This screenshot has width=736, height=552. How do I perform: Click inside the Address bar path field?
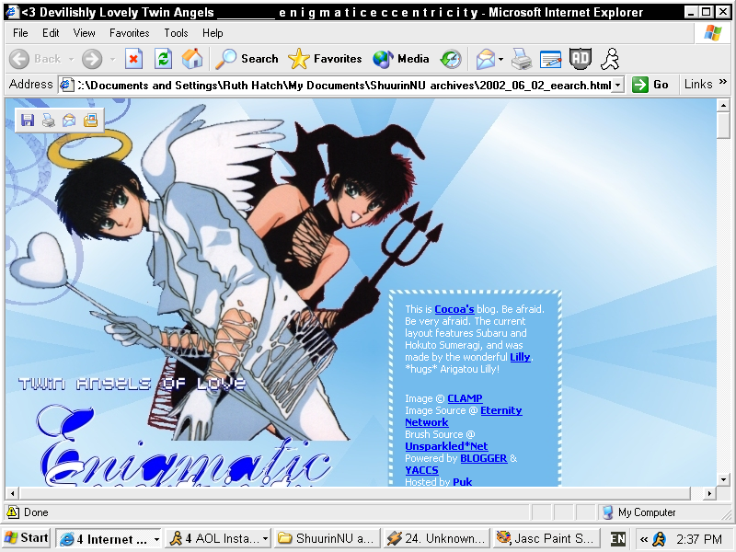pyautogui.click(x=344, y=85)
